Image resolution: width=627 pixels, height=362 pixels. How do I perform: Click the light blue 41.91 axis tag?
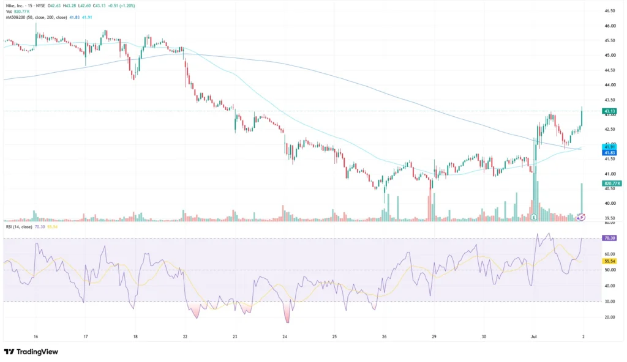[609, 147]
